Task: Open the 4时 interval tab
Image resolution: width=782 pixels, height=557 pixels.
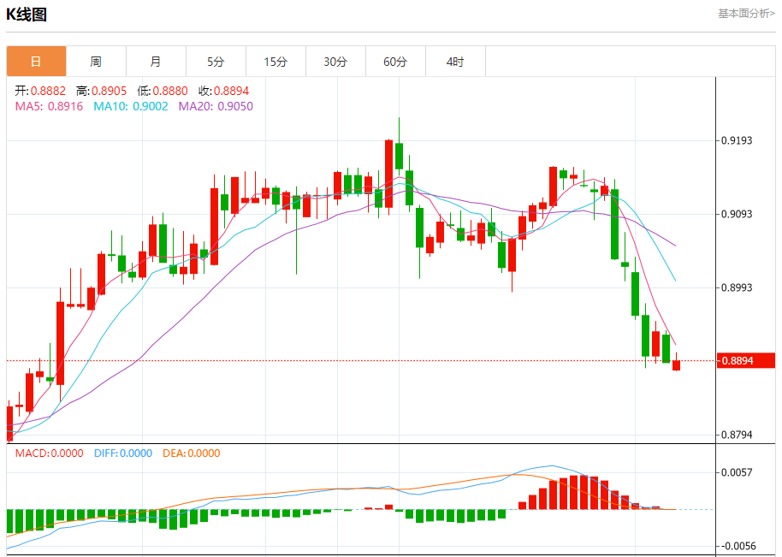Action: pyautogui.click(x=455, y=62)
